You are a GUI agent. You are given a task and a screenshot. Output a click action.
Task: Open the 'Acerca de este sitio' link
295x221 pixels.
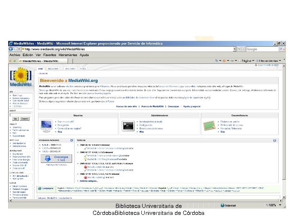(x=127, y=106)
